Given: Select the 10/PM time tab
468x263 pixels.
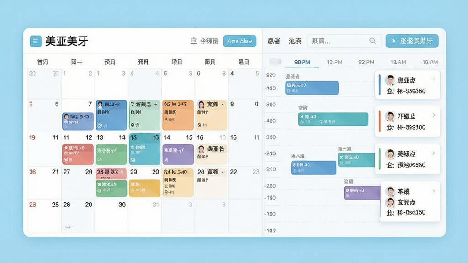Looking at the screenshot, I should point(334,62).
